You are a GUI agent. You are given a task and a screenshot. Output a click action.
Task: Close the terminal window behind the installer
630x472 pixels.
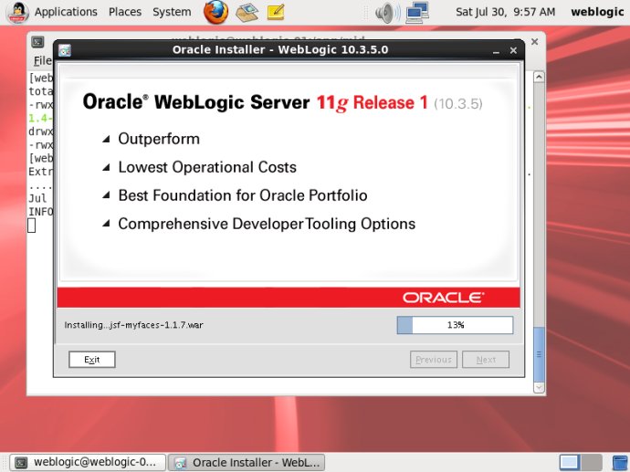pyautogui.click(x=534, y=42)
